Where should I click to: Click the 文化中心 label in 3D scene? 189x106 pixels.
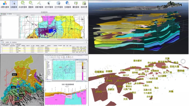click(x=114, y=76)
